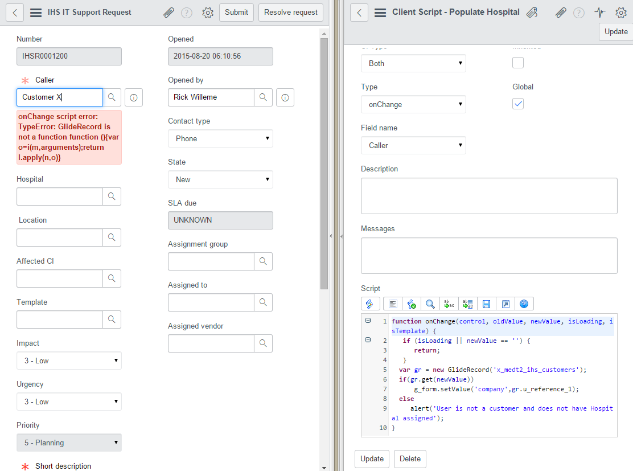Open the script search magnifier tool
633x471 pixels.
(430, 304)
